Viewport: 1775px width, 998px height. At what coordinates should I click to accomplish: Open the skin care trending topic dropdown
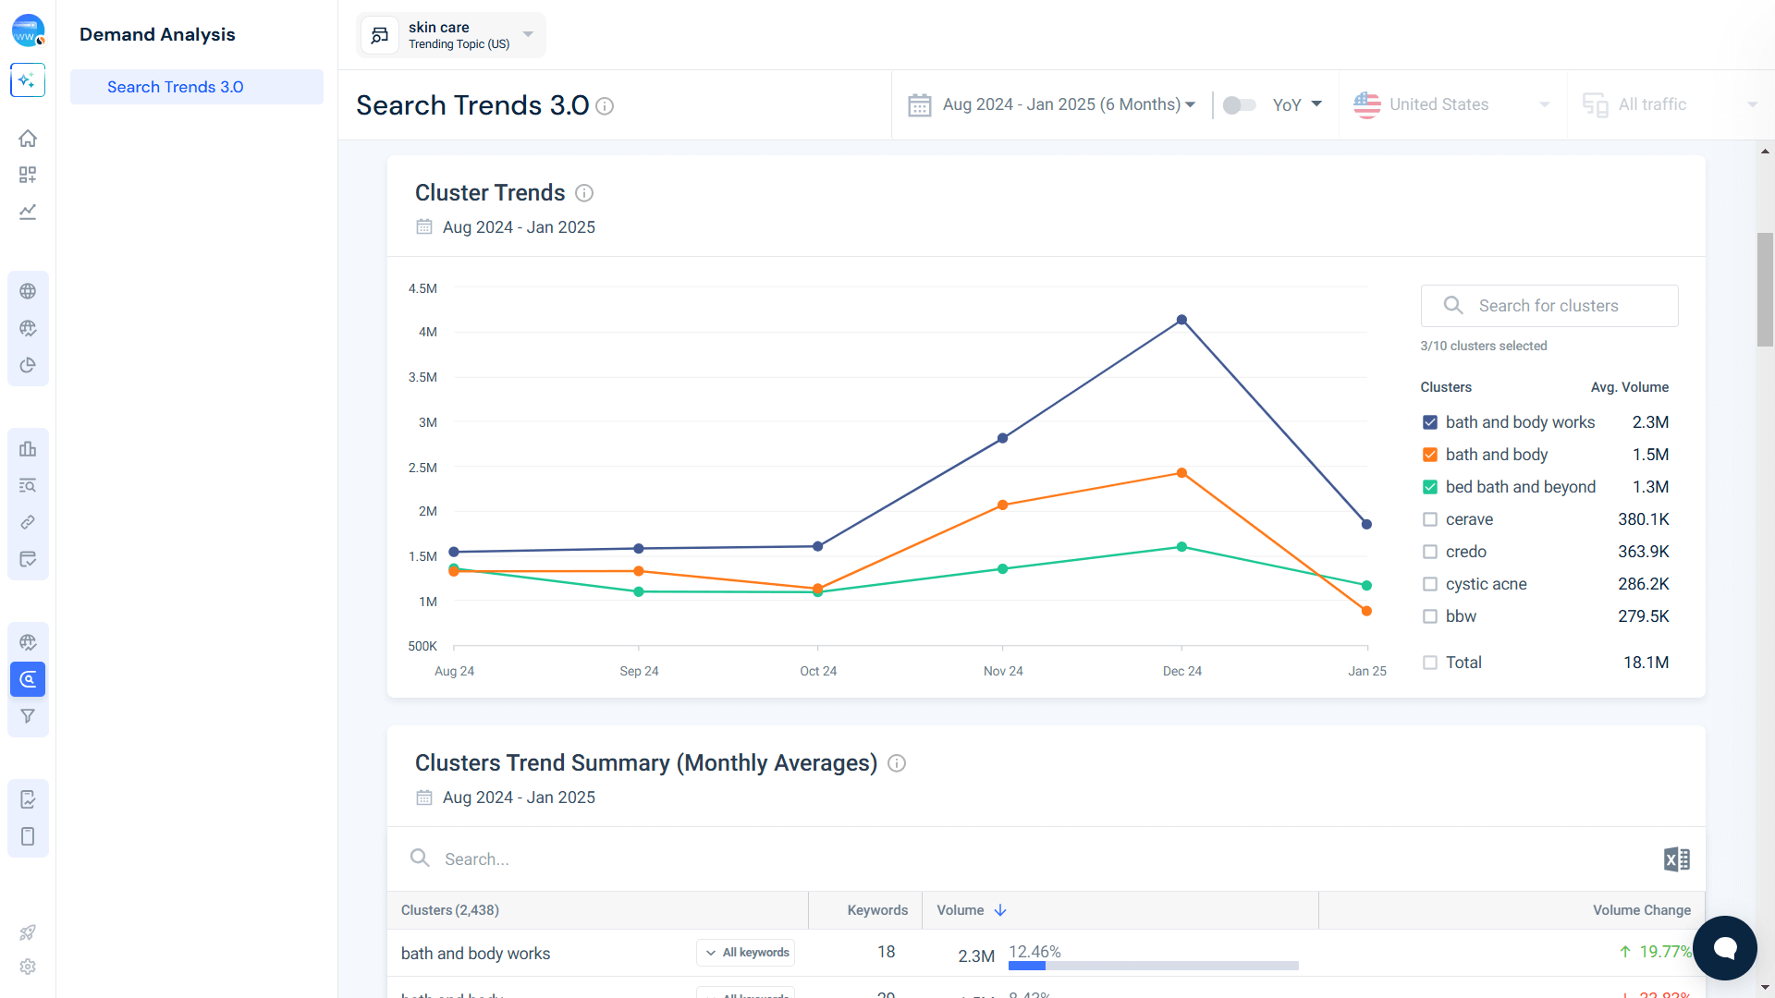click(x=527, y=34)
